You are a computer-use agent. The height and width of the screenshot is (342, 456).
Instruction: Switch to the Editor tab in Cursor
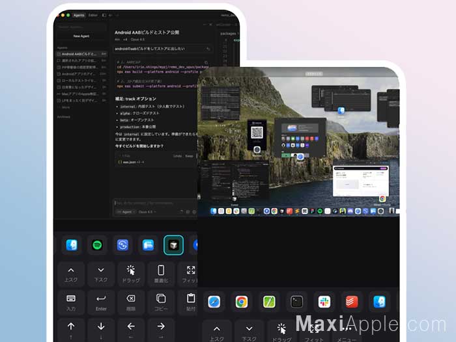pos(93,15)
